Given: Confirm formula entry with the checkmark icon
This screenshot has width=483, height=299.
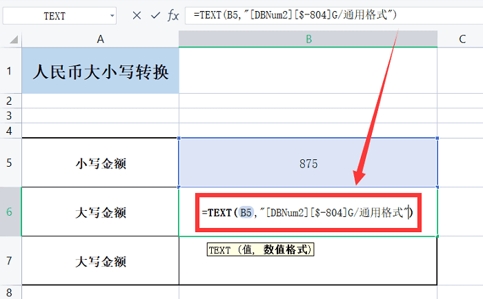Looking at the screenshot, I should pos(155,15).
